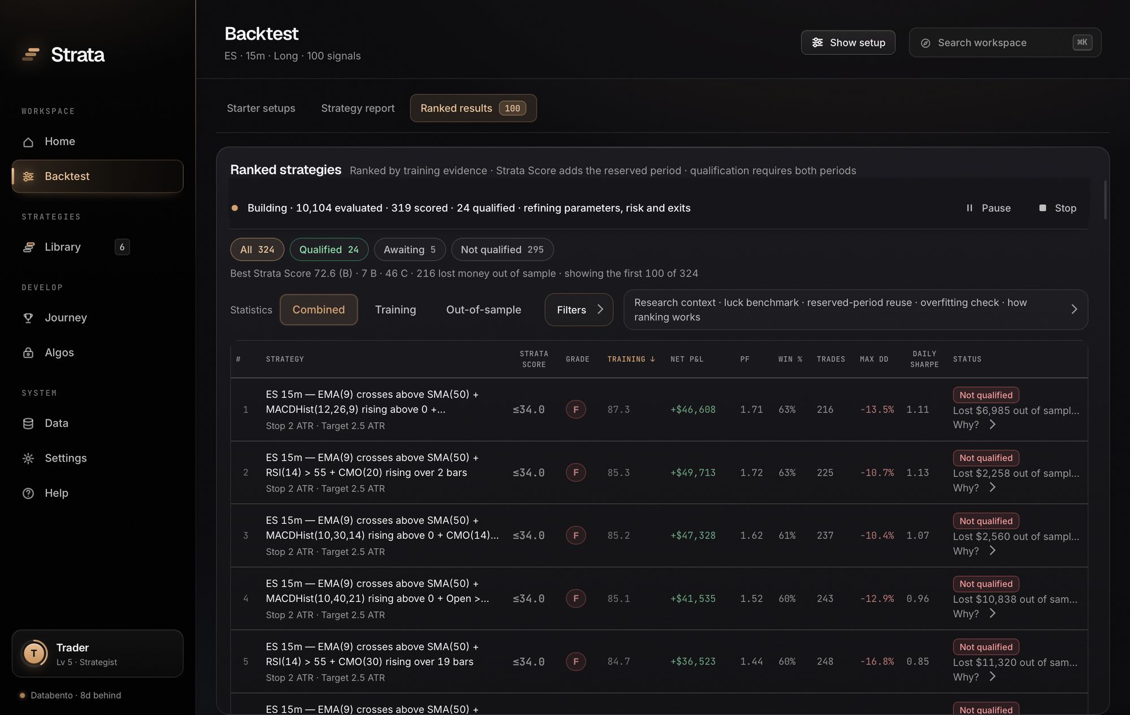
Task: Switch to the Strategy report tab
Action: (358, 108)
